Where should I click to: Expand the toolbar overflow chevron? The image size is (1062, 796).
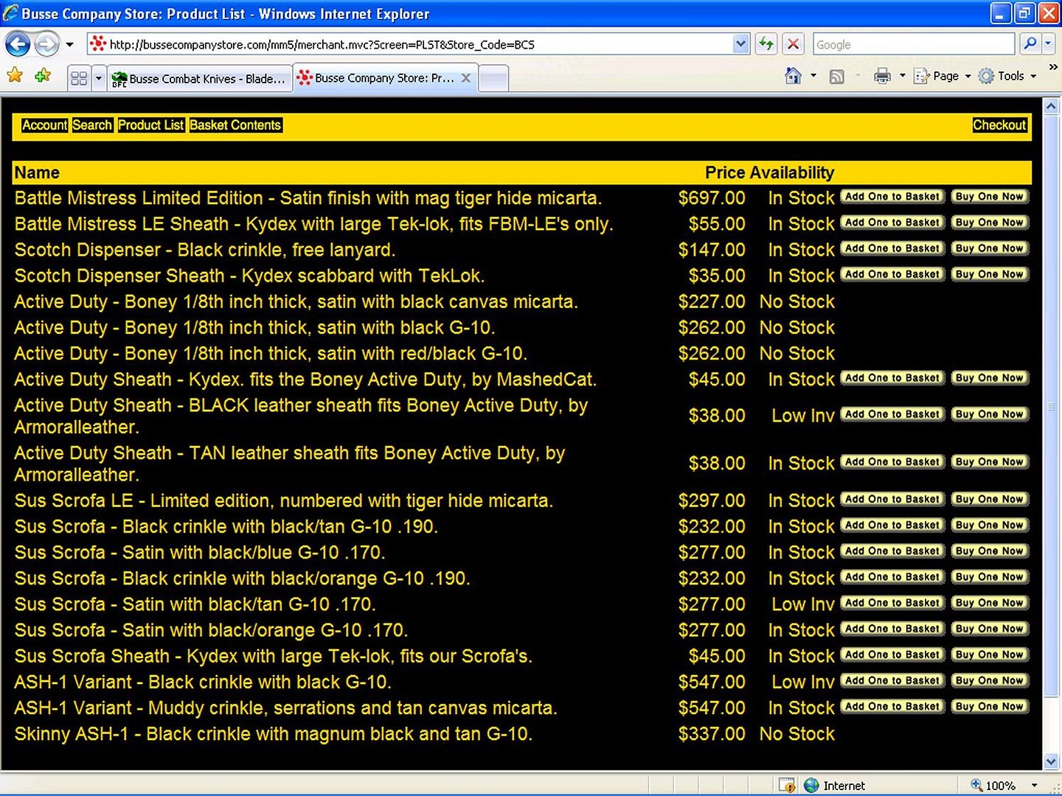click(x=1053, y=67)
